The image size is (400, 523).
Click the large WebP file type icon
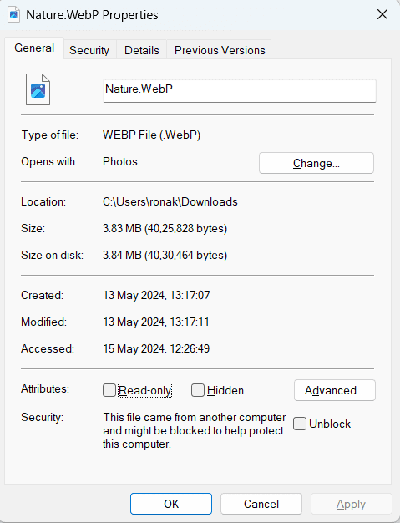pos(38,89)
